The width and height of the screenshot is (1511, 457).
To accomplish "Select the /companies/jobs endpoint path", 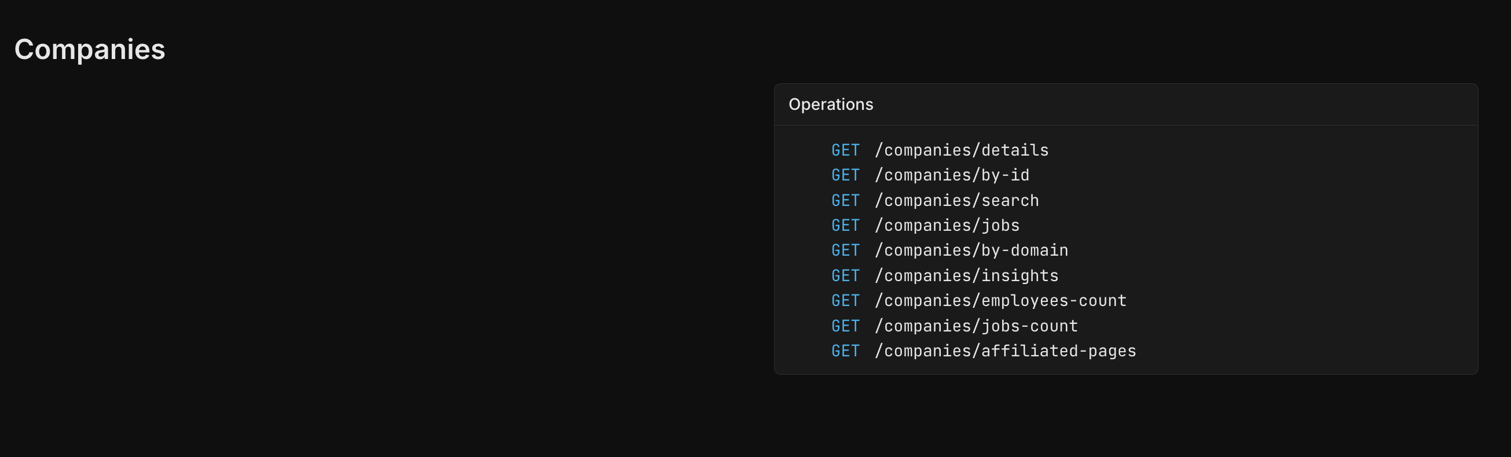I will click(947, 226).
